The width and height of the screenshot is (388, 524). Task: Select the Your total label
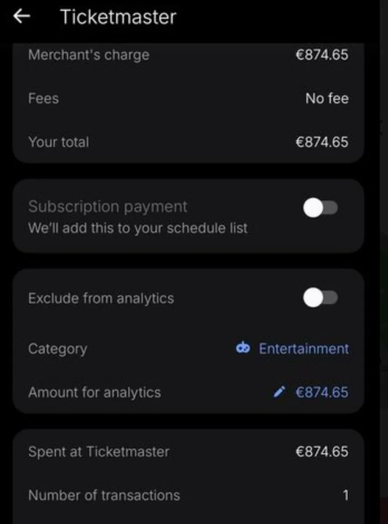pyautogui.click(x=58, y=142)
